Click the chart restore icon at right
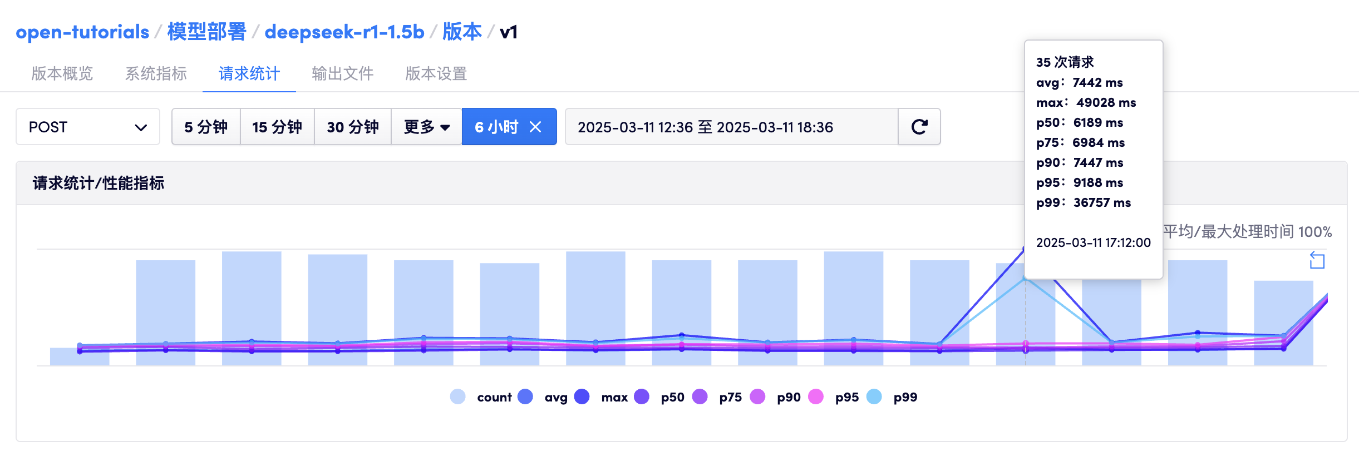Screen dimensions: 1359x466 tap(1317, 260)
